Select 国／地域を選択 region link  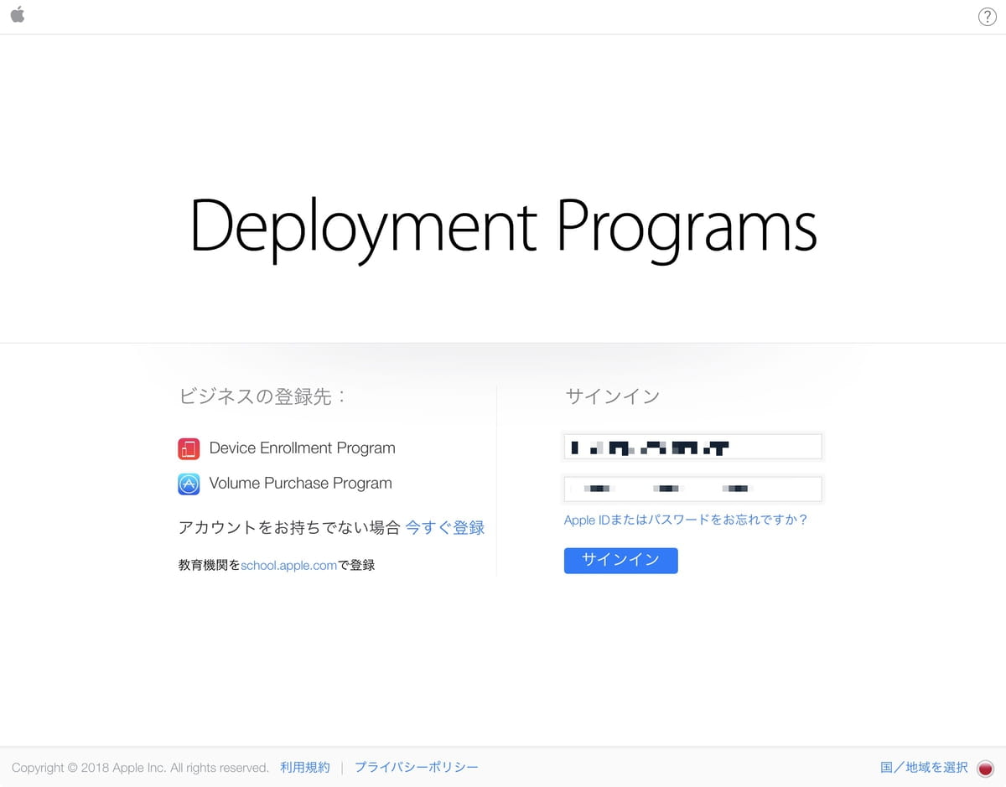pyautogui.click(x=924, y=768)
